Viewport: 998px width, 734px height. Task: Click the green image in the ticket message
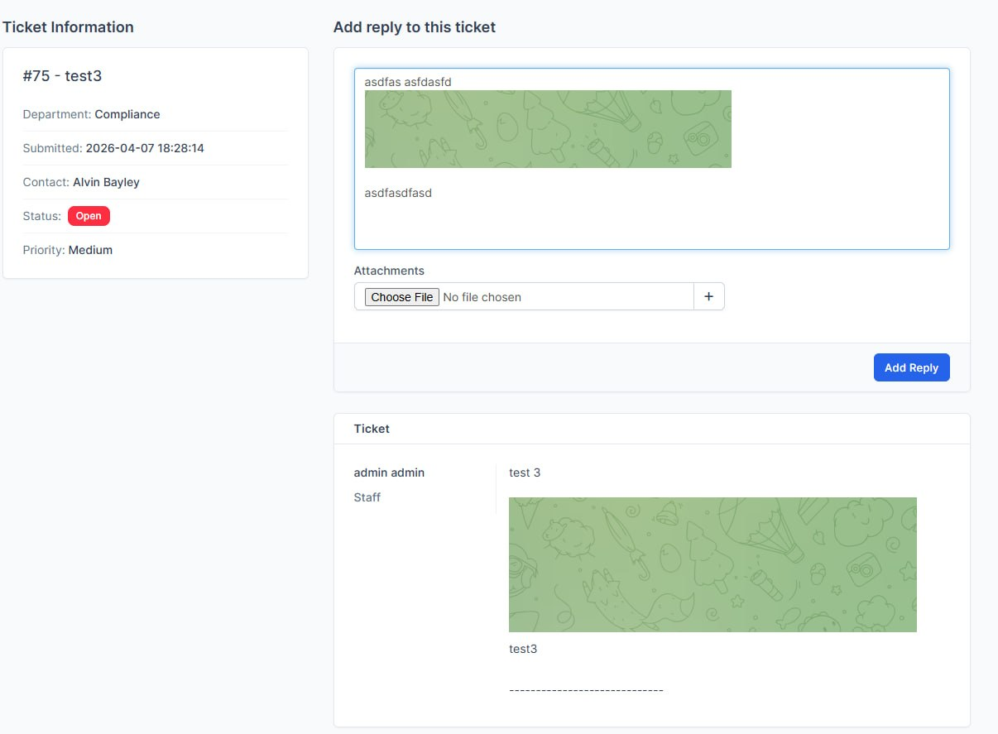pos(713,564)
